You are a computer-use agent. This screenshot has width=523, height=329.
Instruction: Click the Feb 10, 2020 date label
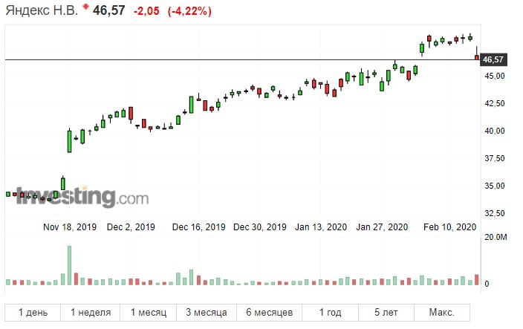click(450, 227)
